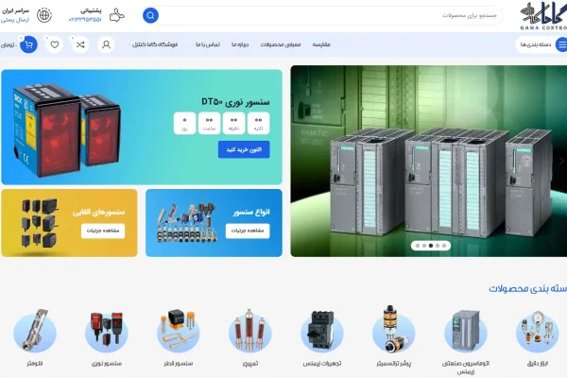Go to next slide with right arrow
The image size is (567, 378).
pos(560,161)
